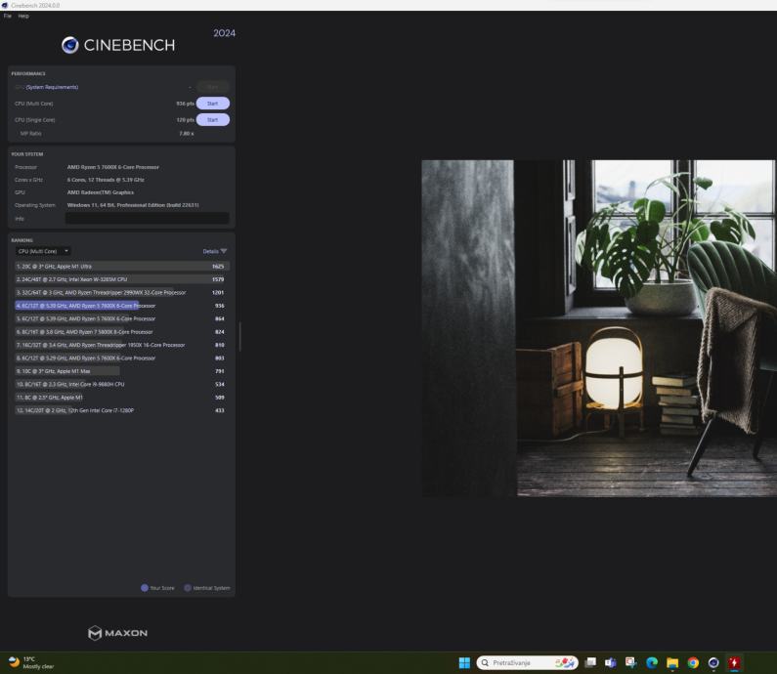Screen dimensions: 777x674
Task: Open the weather widget showing Mostly clear
Action: coord(30,662)
